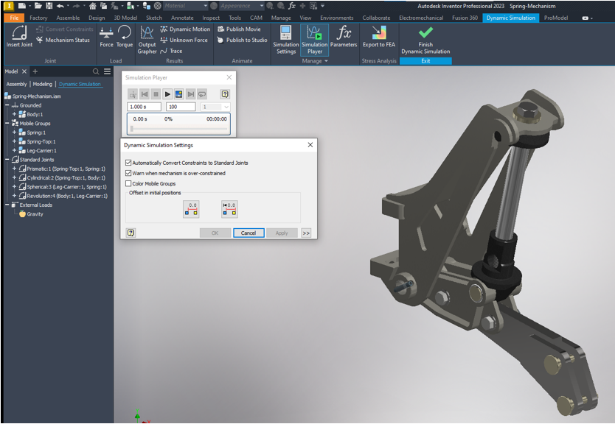Click Dynamic Motion tool
Image resolution: width=615 pixels, height=424 pixels.
pyautogui.click(x=185, y=29)
